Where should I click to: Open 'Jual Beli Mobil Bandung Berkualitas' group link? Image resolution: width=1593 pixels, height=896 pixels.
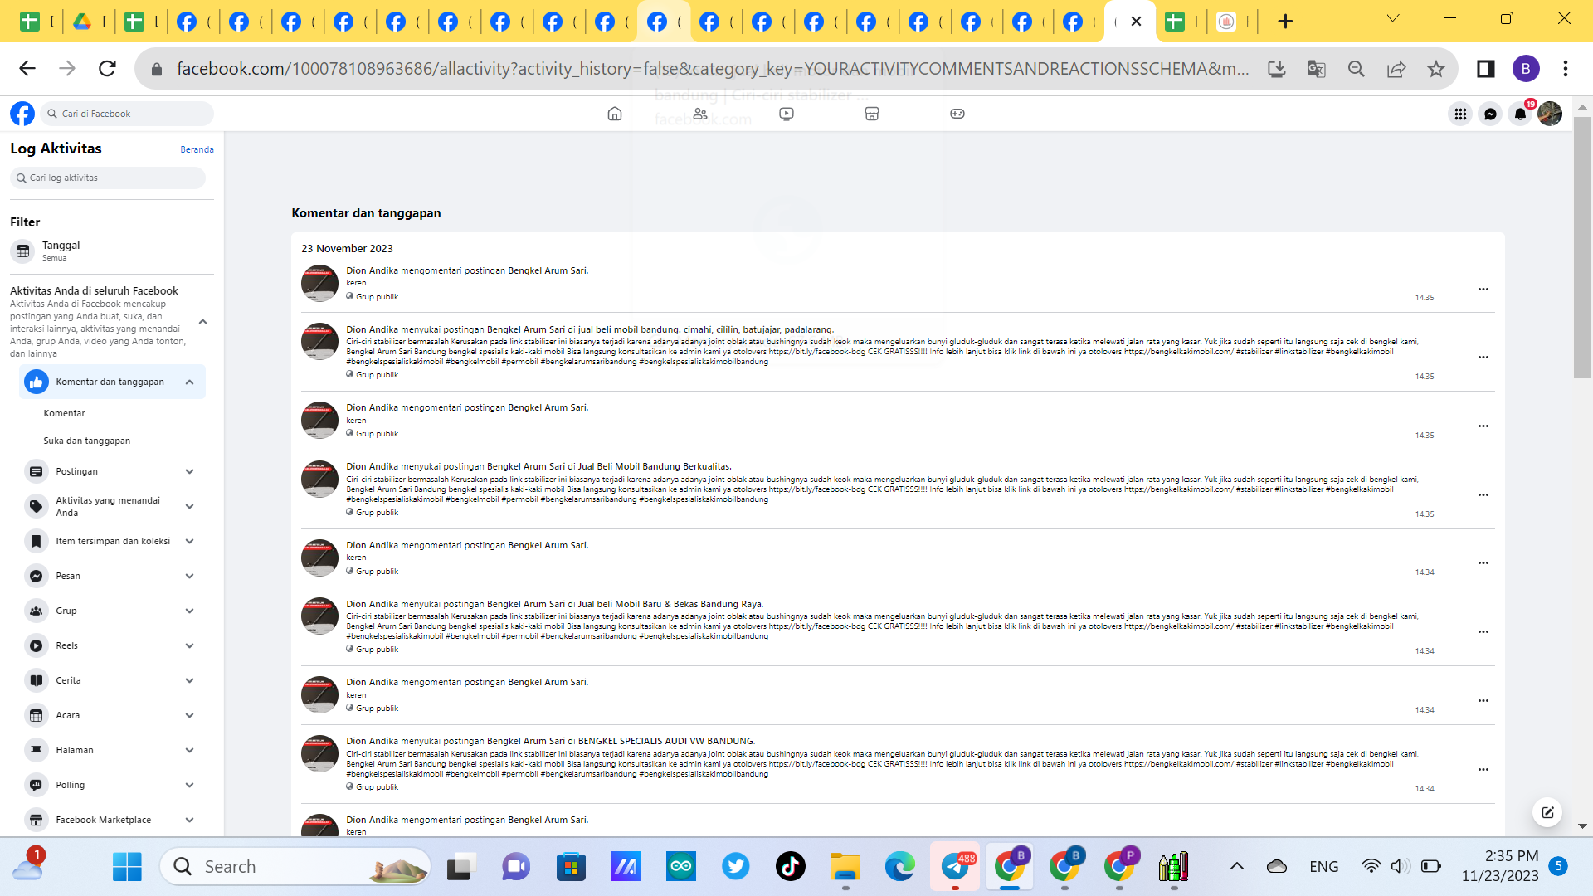tap(655, 466)
